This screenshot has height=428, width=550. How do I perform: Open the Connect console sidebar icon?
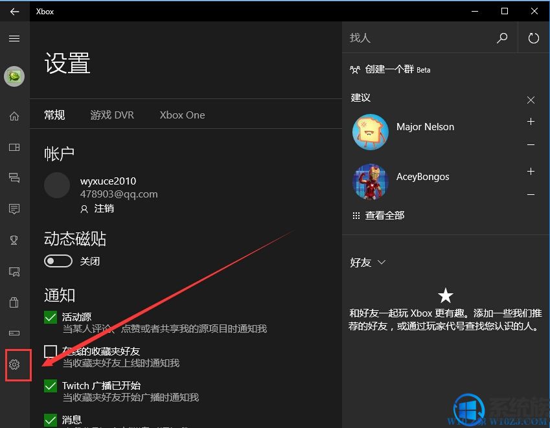14,333
